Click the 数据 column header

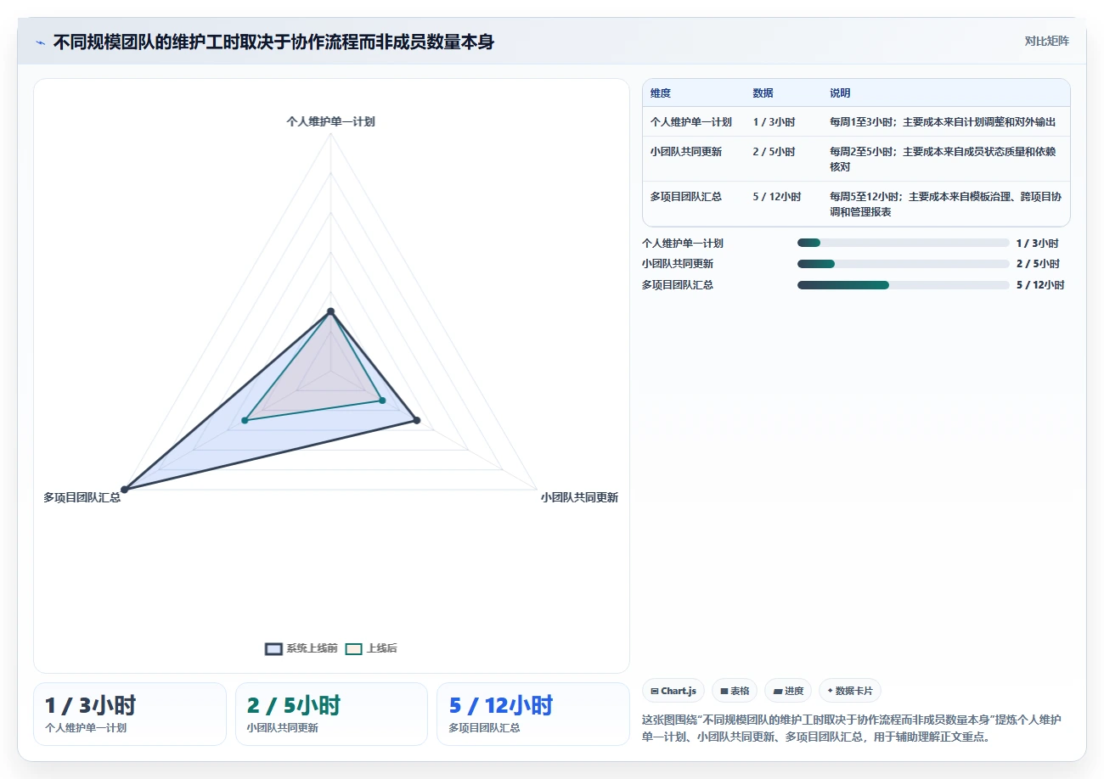(x=763, y=93)
